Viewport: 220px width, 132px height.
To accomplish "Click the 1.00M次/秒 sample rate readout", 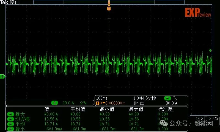I will (x=145, y=98).
